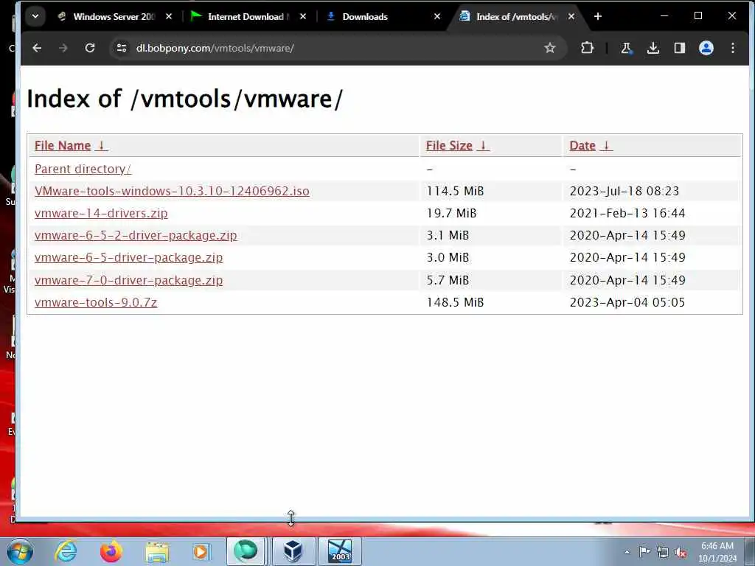Sort descending via File Size arrow
Screen dimensions: 755x566
pyautogui.click(x=483, y=145)
